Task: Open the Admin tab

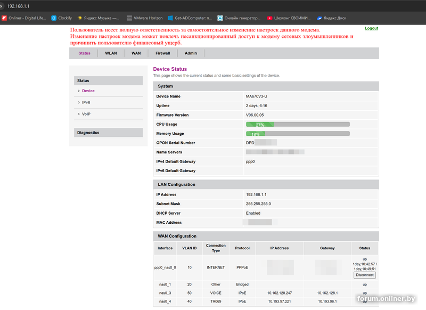Action: pos(191,53)
